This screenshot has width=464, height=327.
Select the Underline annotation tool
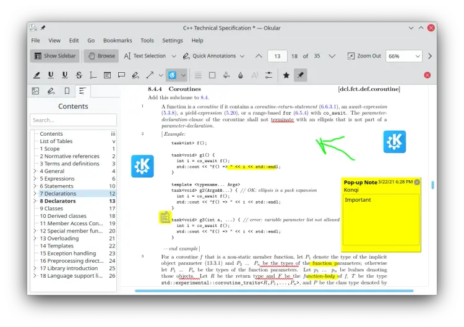coord(51,75)
